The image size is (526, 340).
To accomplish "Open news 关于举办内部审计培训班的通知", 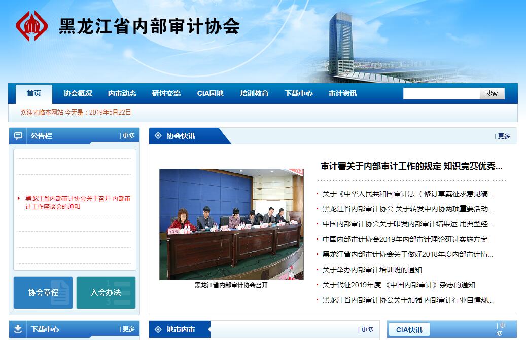I will click(372, 270).
